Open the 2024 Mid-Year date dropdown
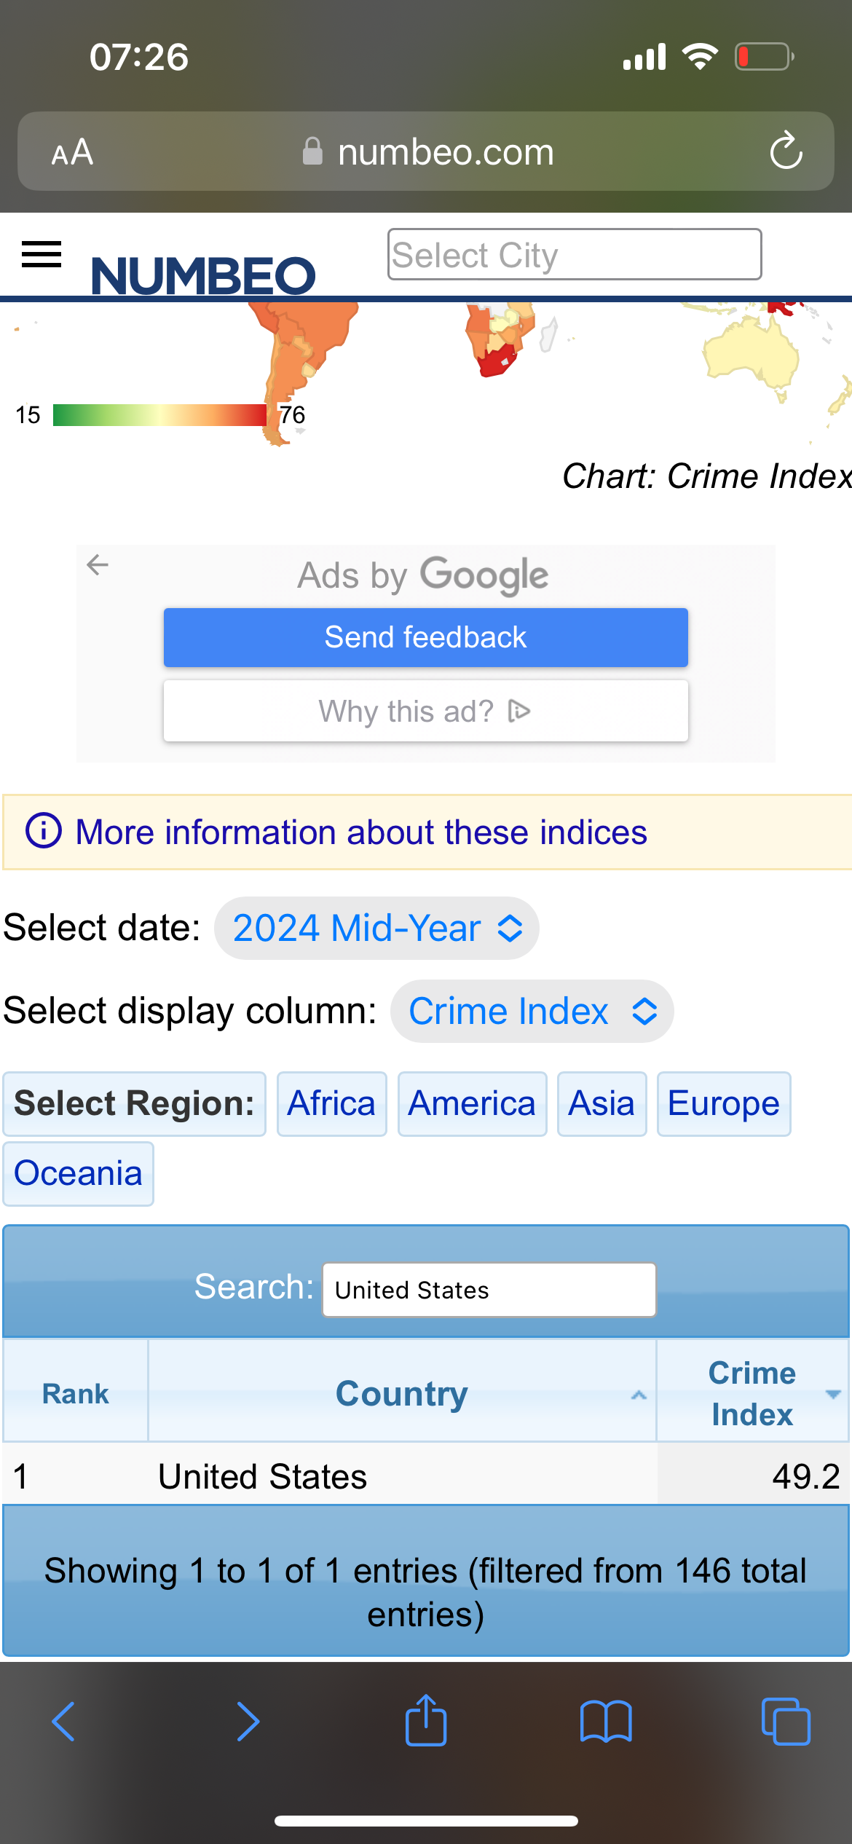The height and width of the screenshot is (1844, 852). click(x=376, y=928)
